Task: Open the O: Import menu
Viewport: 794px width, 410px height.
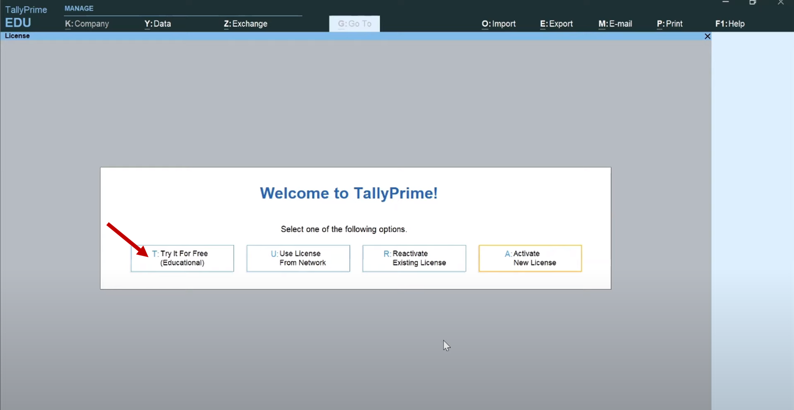Action: [499, 24]
